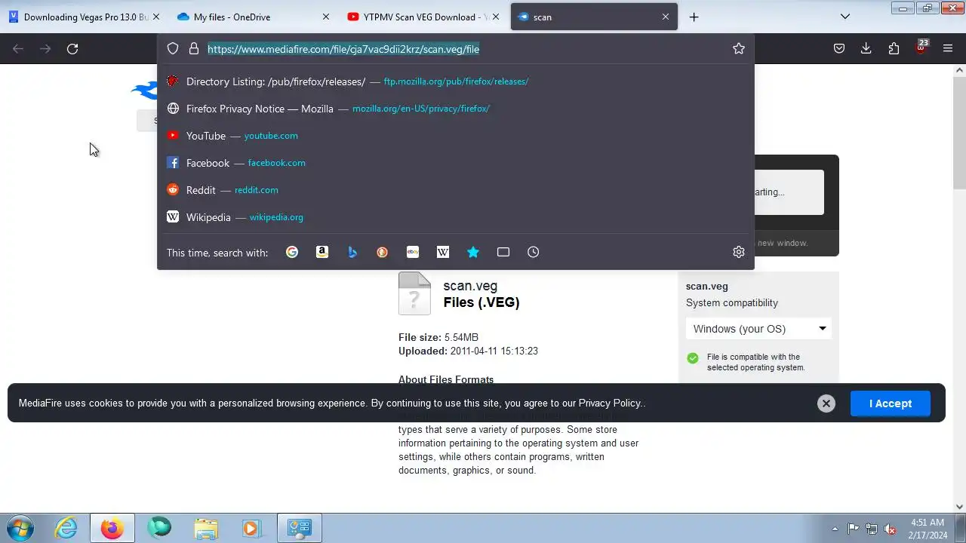The image size is (966, 543).
Task: Choose the YouTube suggestion
Action: [x=456, y=136]
